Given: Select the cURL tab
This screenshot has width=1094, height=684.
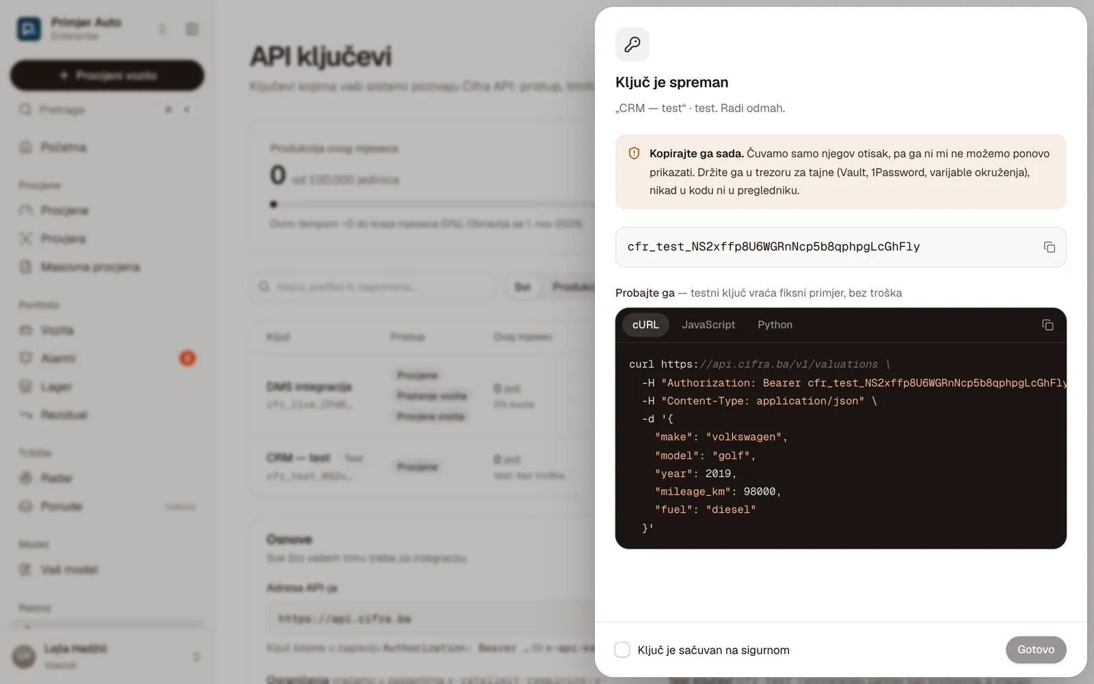Looking at the screenshot, I should tap(645, 325).
